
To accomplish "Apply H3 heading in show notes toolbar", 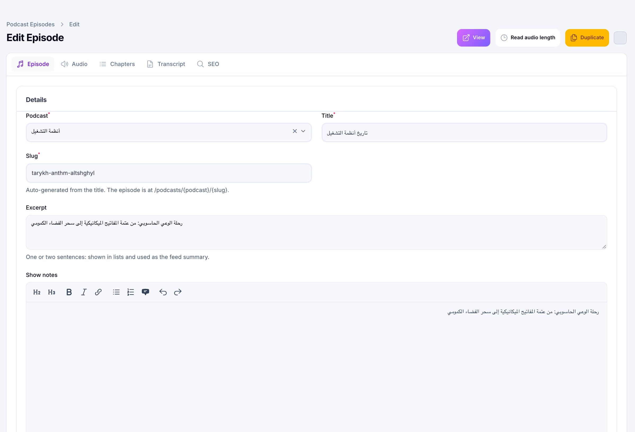I will click(x=52, y=292).
